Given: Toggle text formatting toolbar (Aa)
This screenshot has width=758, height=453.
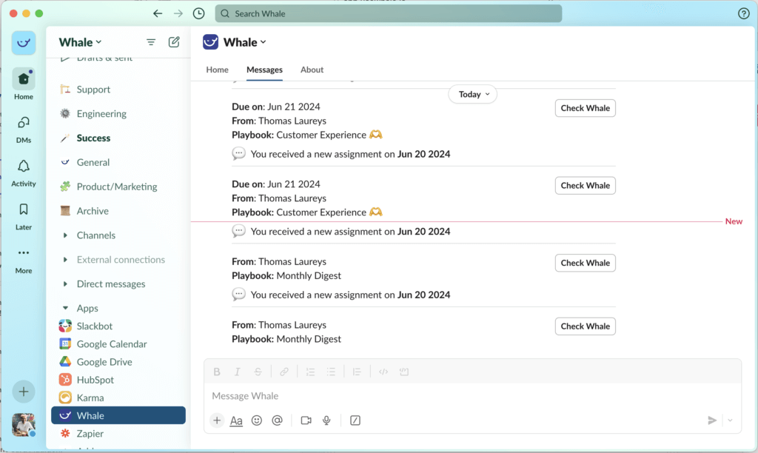Looking at the screenshot, I should coord(236,420).
